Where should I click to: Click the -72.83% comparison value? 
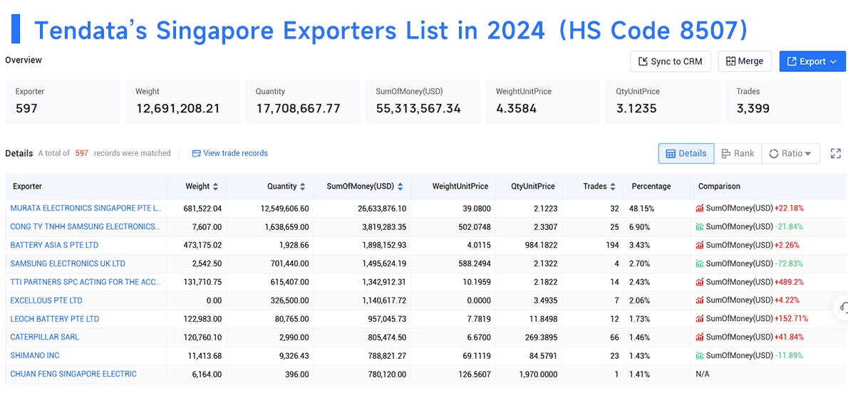pyautogui.click(x=789, y=263)
